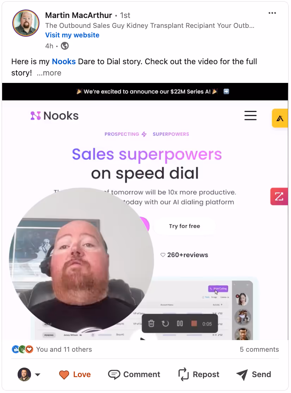Open the Visit my website link
The height and width of the screenshot is (393, 291).
[72, 35]
